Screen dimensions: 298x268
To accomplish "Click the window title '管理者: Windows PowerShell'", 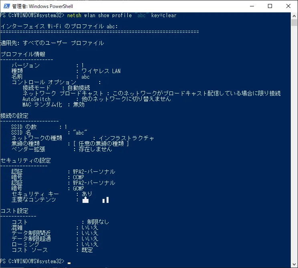I will (42, 6).
